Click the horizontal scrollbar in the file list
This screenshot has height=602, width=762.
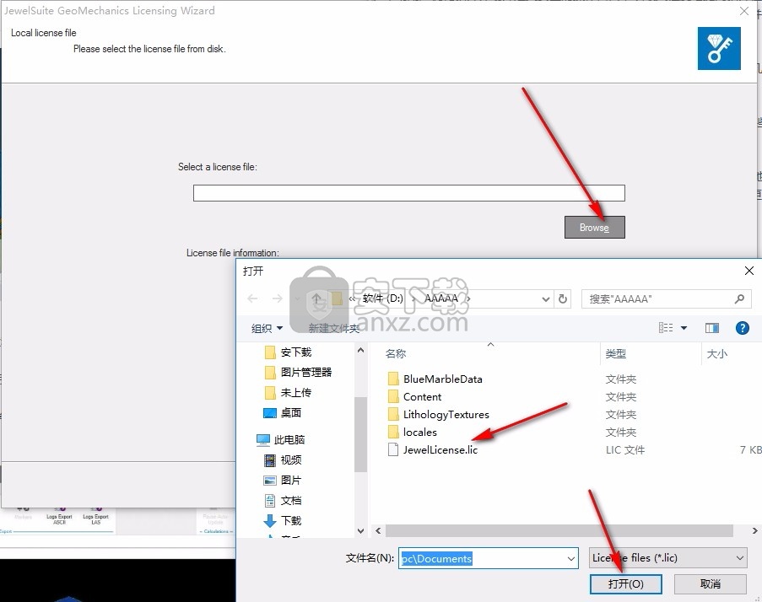tap(559, 530)
